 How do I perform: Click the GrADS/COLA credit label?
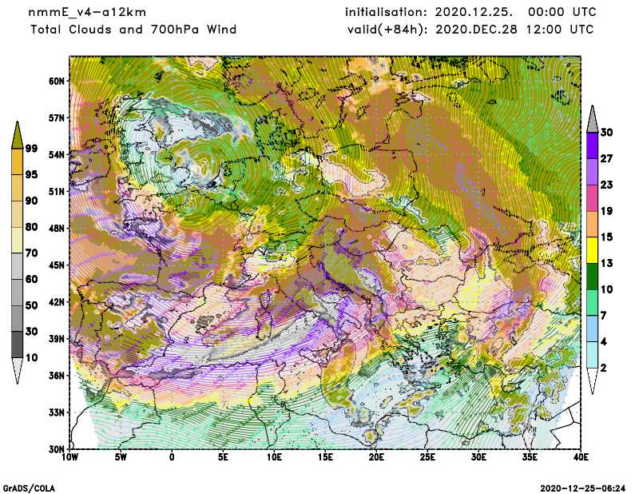point(30,487)
